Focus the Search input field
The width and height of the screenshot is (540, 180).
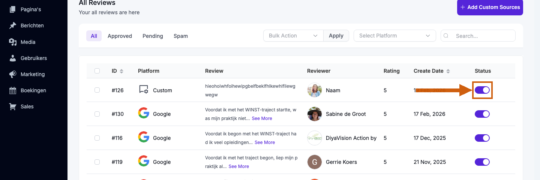(x=478, y=36)
